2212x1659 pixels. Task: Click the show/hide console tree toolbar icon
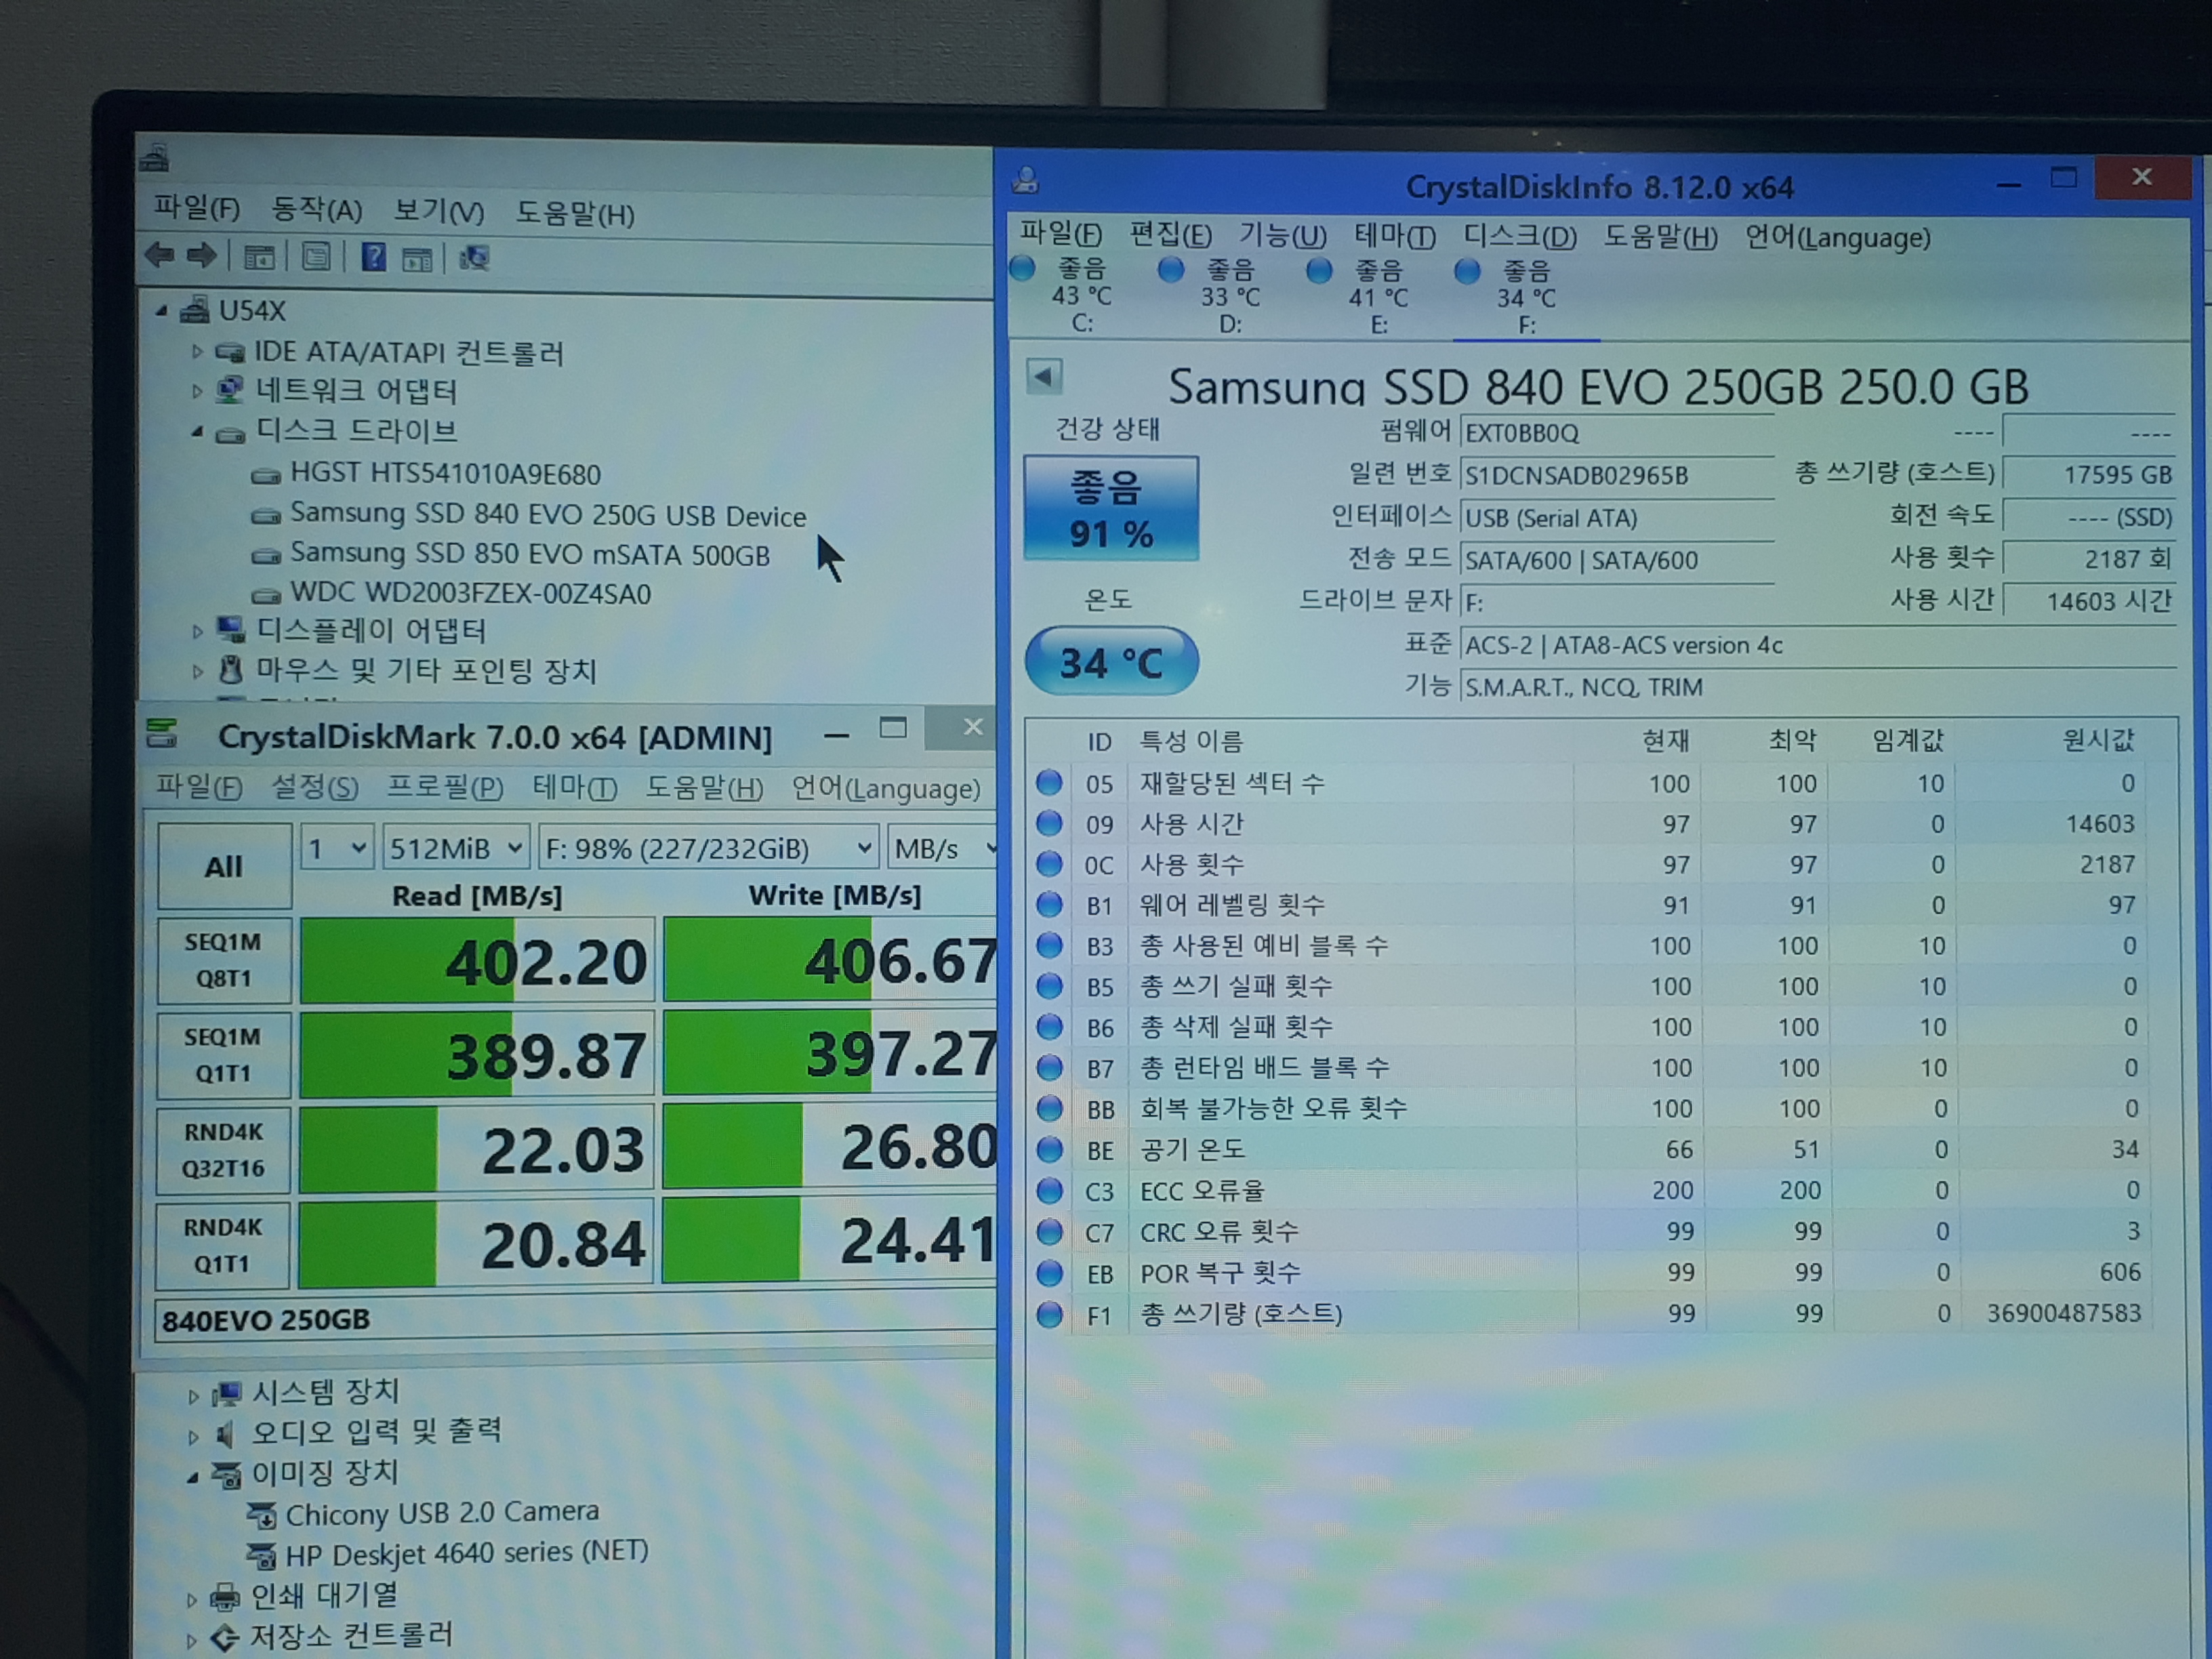point(260,257)
